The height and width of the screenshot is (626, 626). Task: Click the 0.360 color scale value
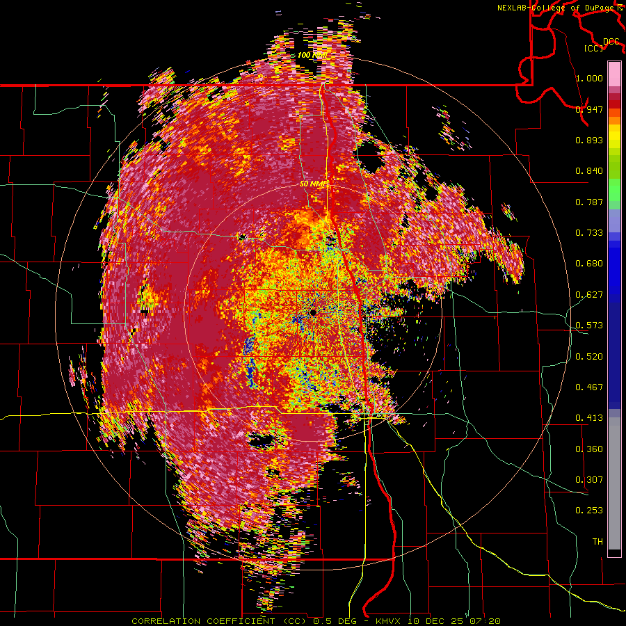(589, 449)
